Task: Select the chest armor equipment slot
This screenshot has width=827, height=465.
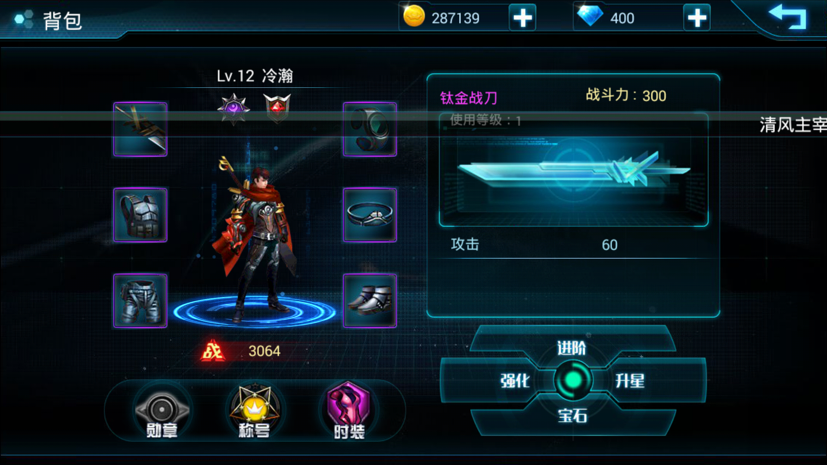Action: click(x=140, y=215)
